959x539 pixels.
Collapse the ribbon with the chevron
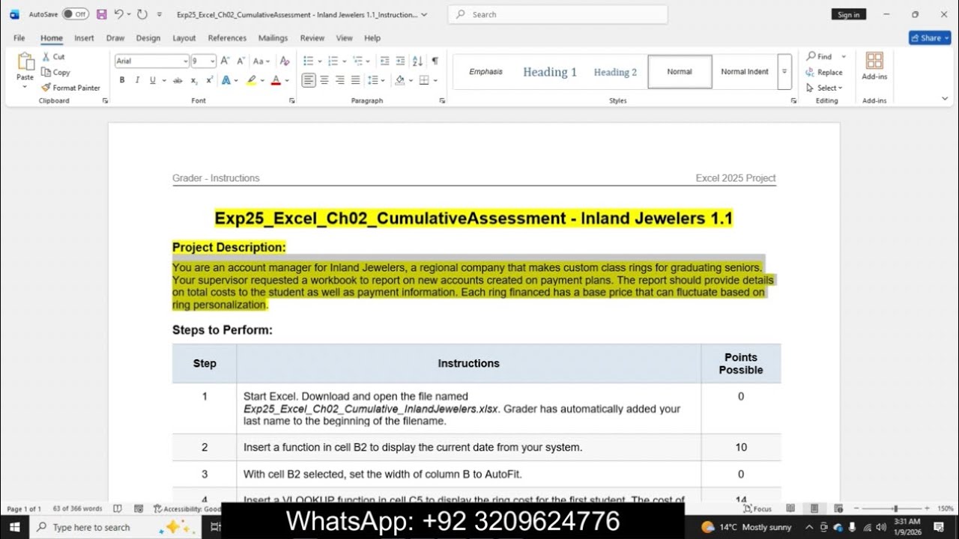point(945,98)
